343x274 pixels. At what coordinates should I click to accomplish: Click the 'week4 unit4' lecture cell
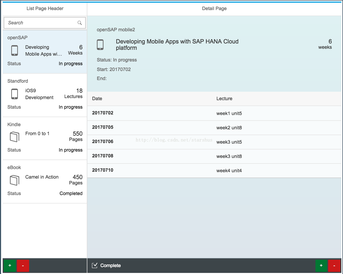tap(229, 171)
